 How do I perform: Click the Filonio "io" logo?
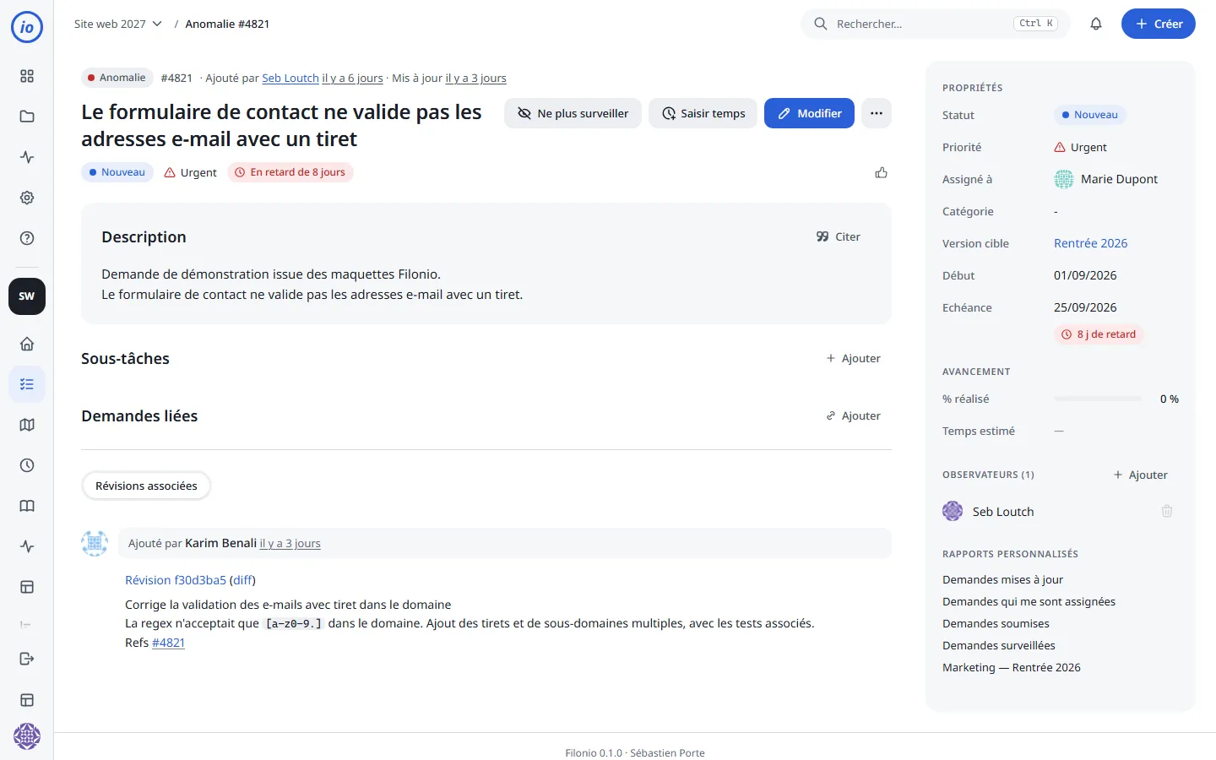tap(27, 27)
